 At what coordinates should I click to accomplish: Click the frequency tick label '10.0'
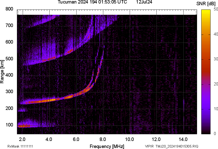coord(129,139)
